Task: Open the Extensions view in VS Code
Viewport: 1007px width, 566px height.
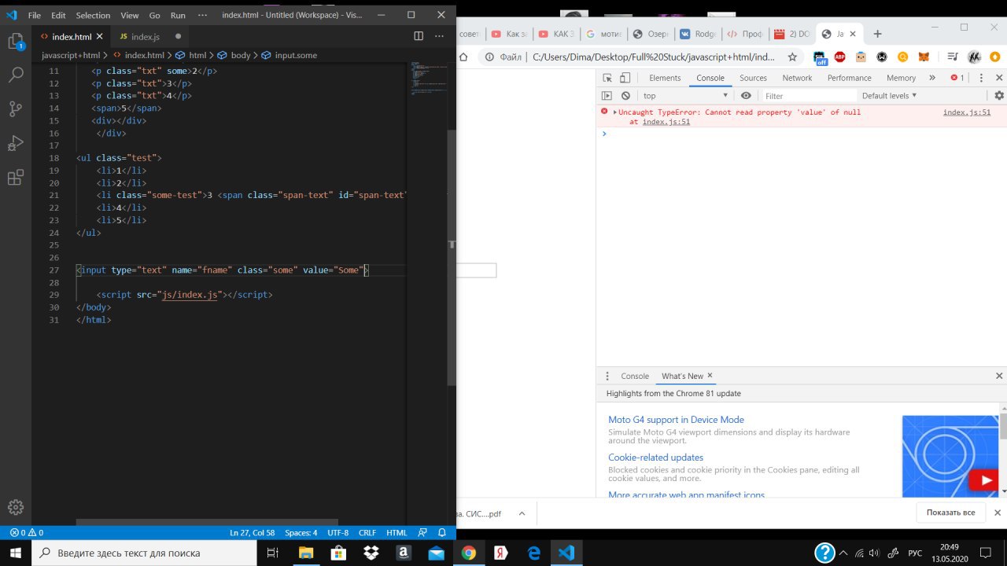Action: (15, 178)
